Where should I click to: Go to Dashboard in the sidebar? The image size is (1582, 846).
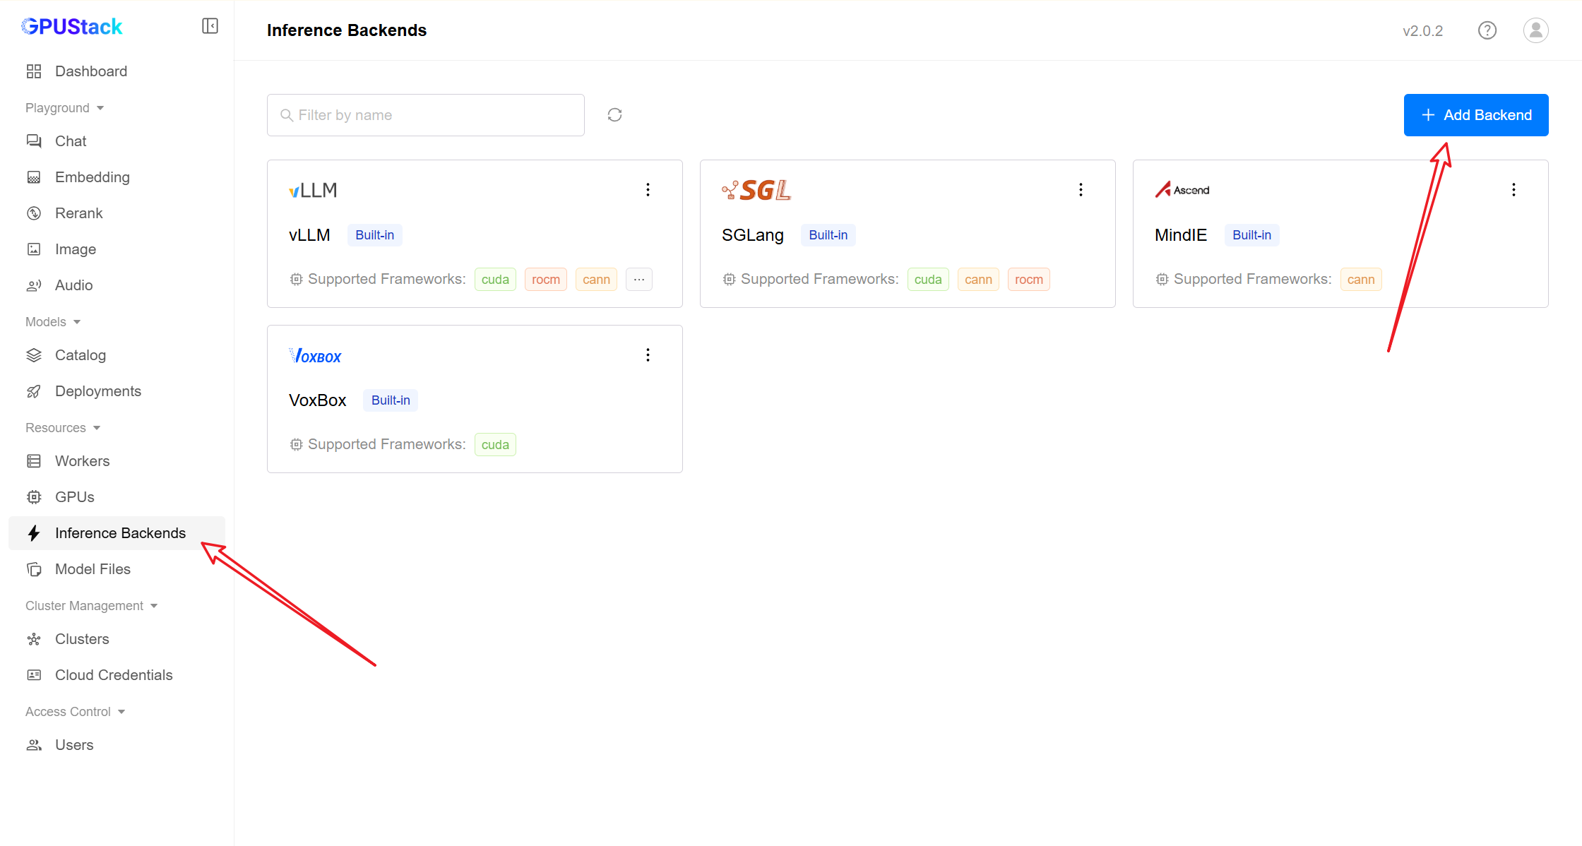coord(91,71)
